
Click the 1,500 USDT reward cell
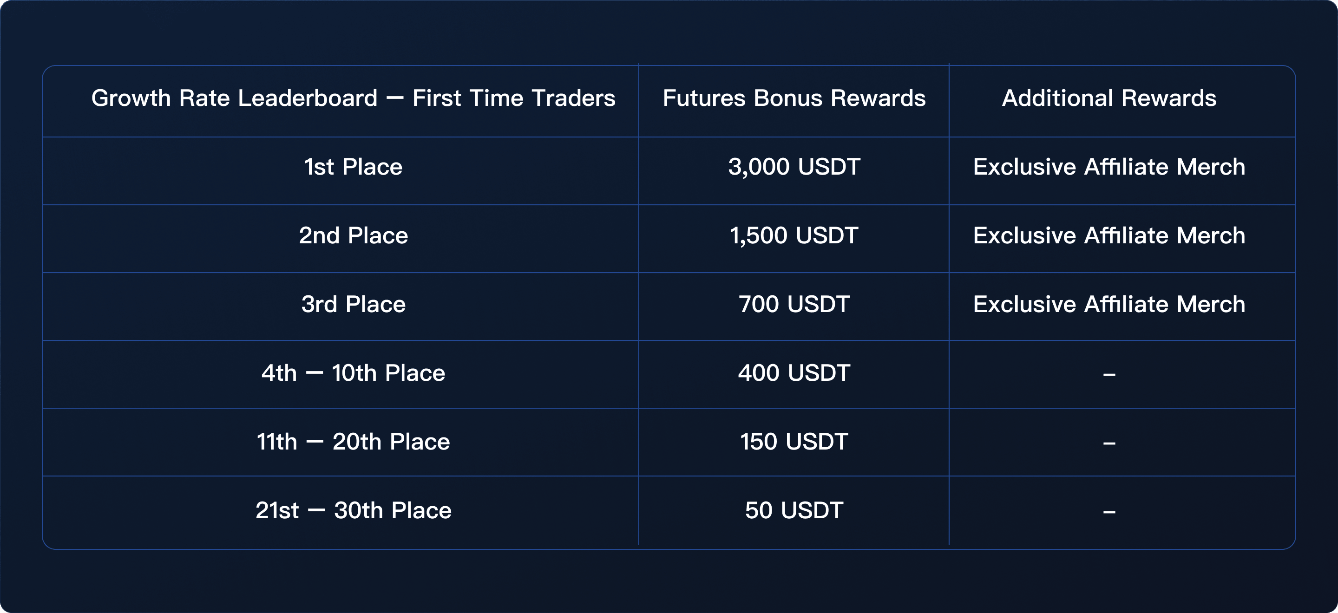[794, 235]
